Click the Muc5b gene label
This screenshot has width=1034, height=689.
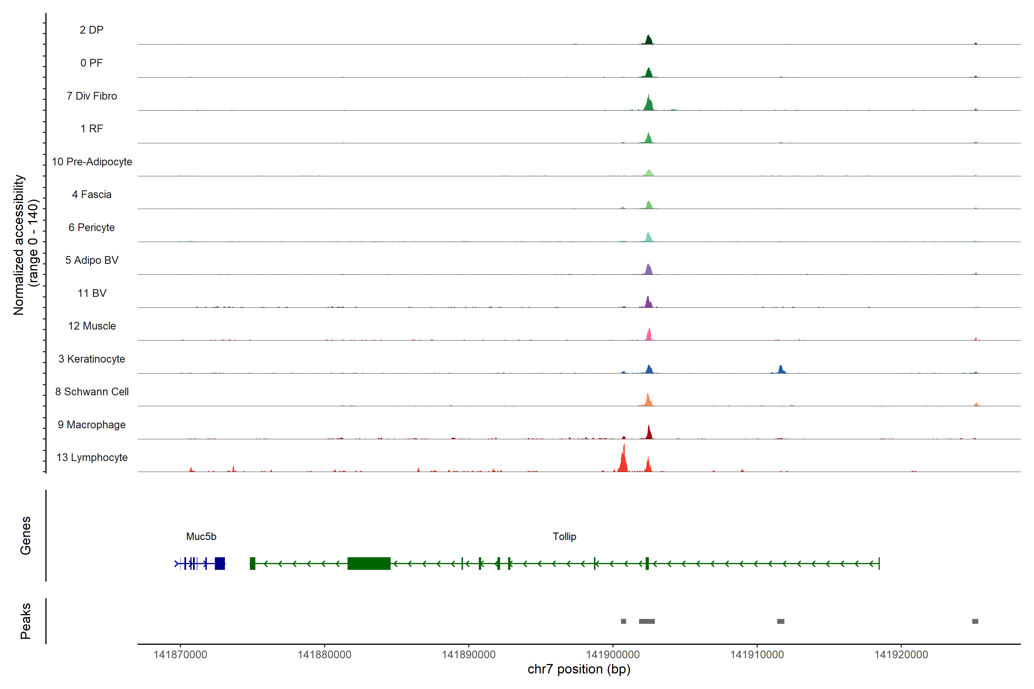(201, 537)
